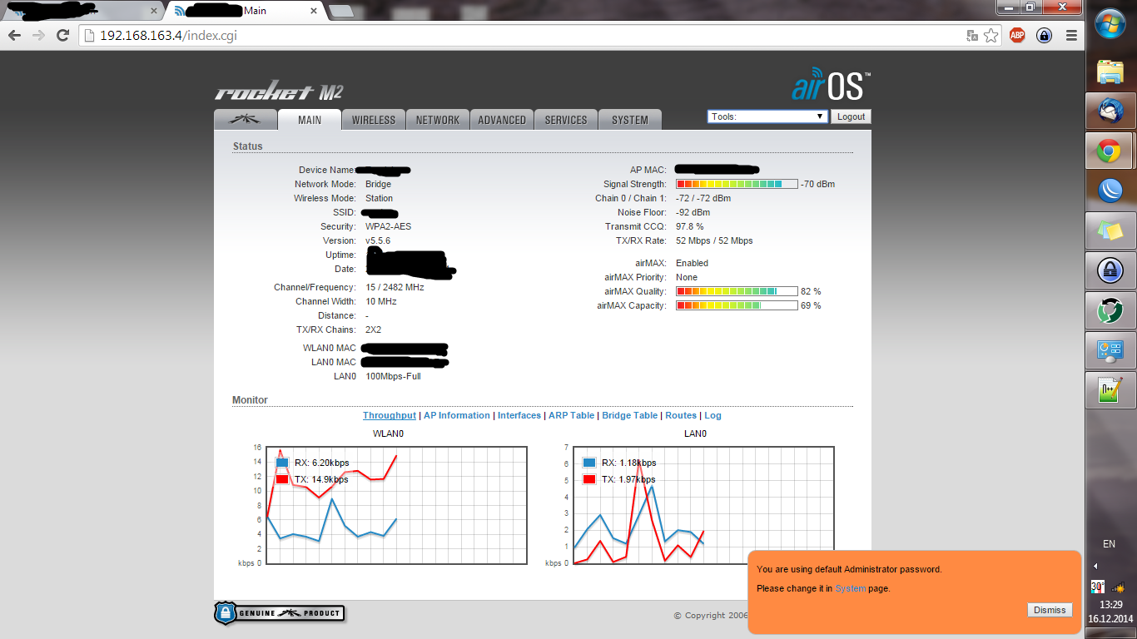
Task: Open Windows Explorer folder in taskbar
Action: click(1110, 72)
